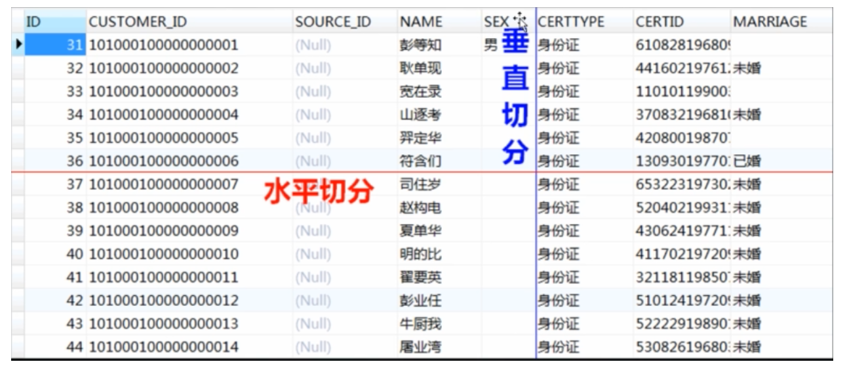This screenshot has width=847, height=368.
Task: Select the CERTTYPE column header
Action: 584,22
